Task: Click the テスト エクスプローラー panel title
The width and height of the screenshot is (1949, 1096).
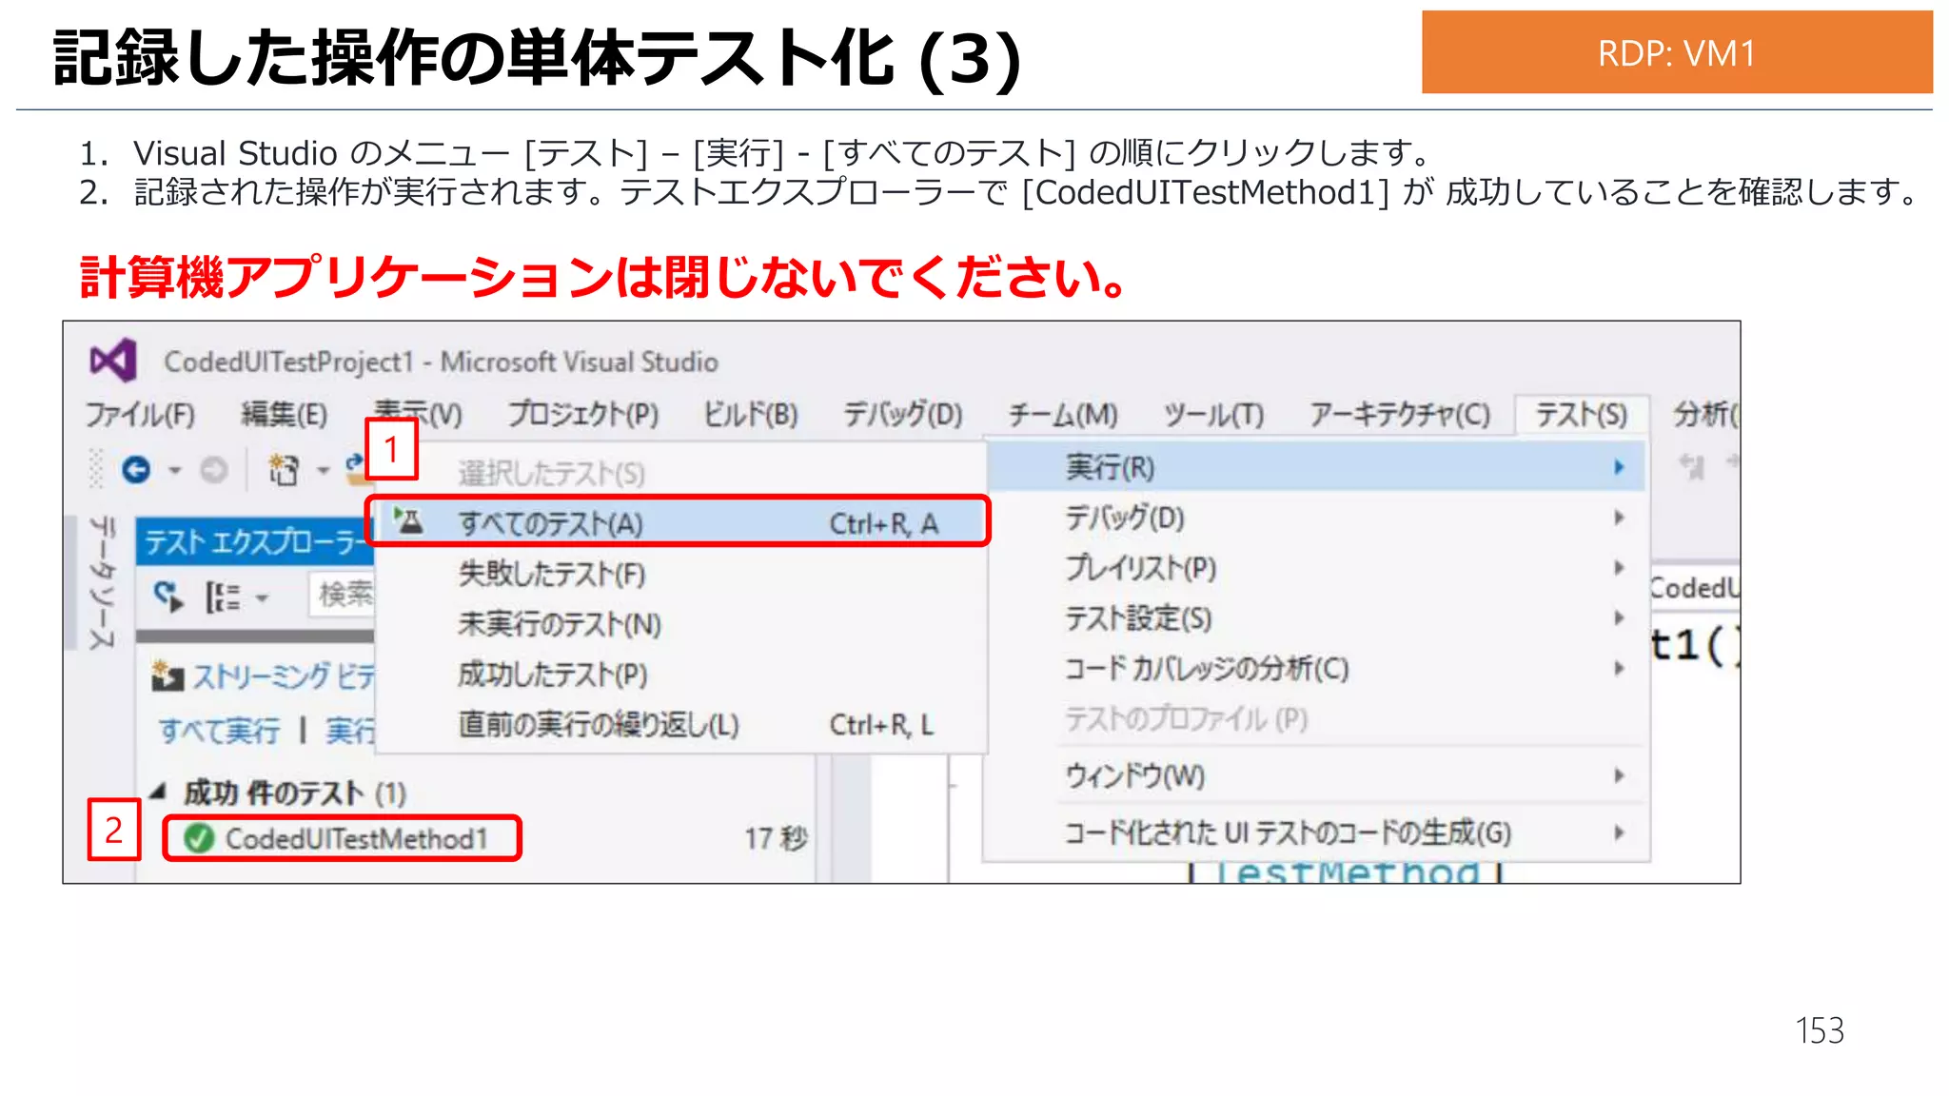Action: 256,541
